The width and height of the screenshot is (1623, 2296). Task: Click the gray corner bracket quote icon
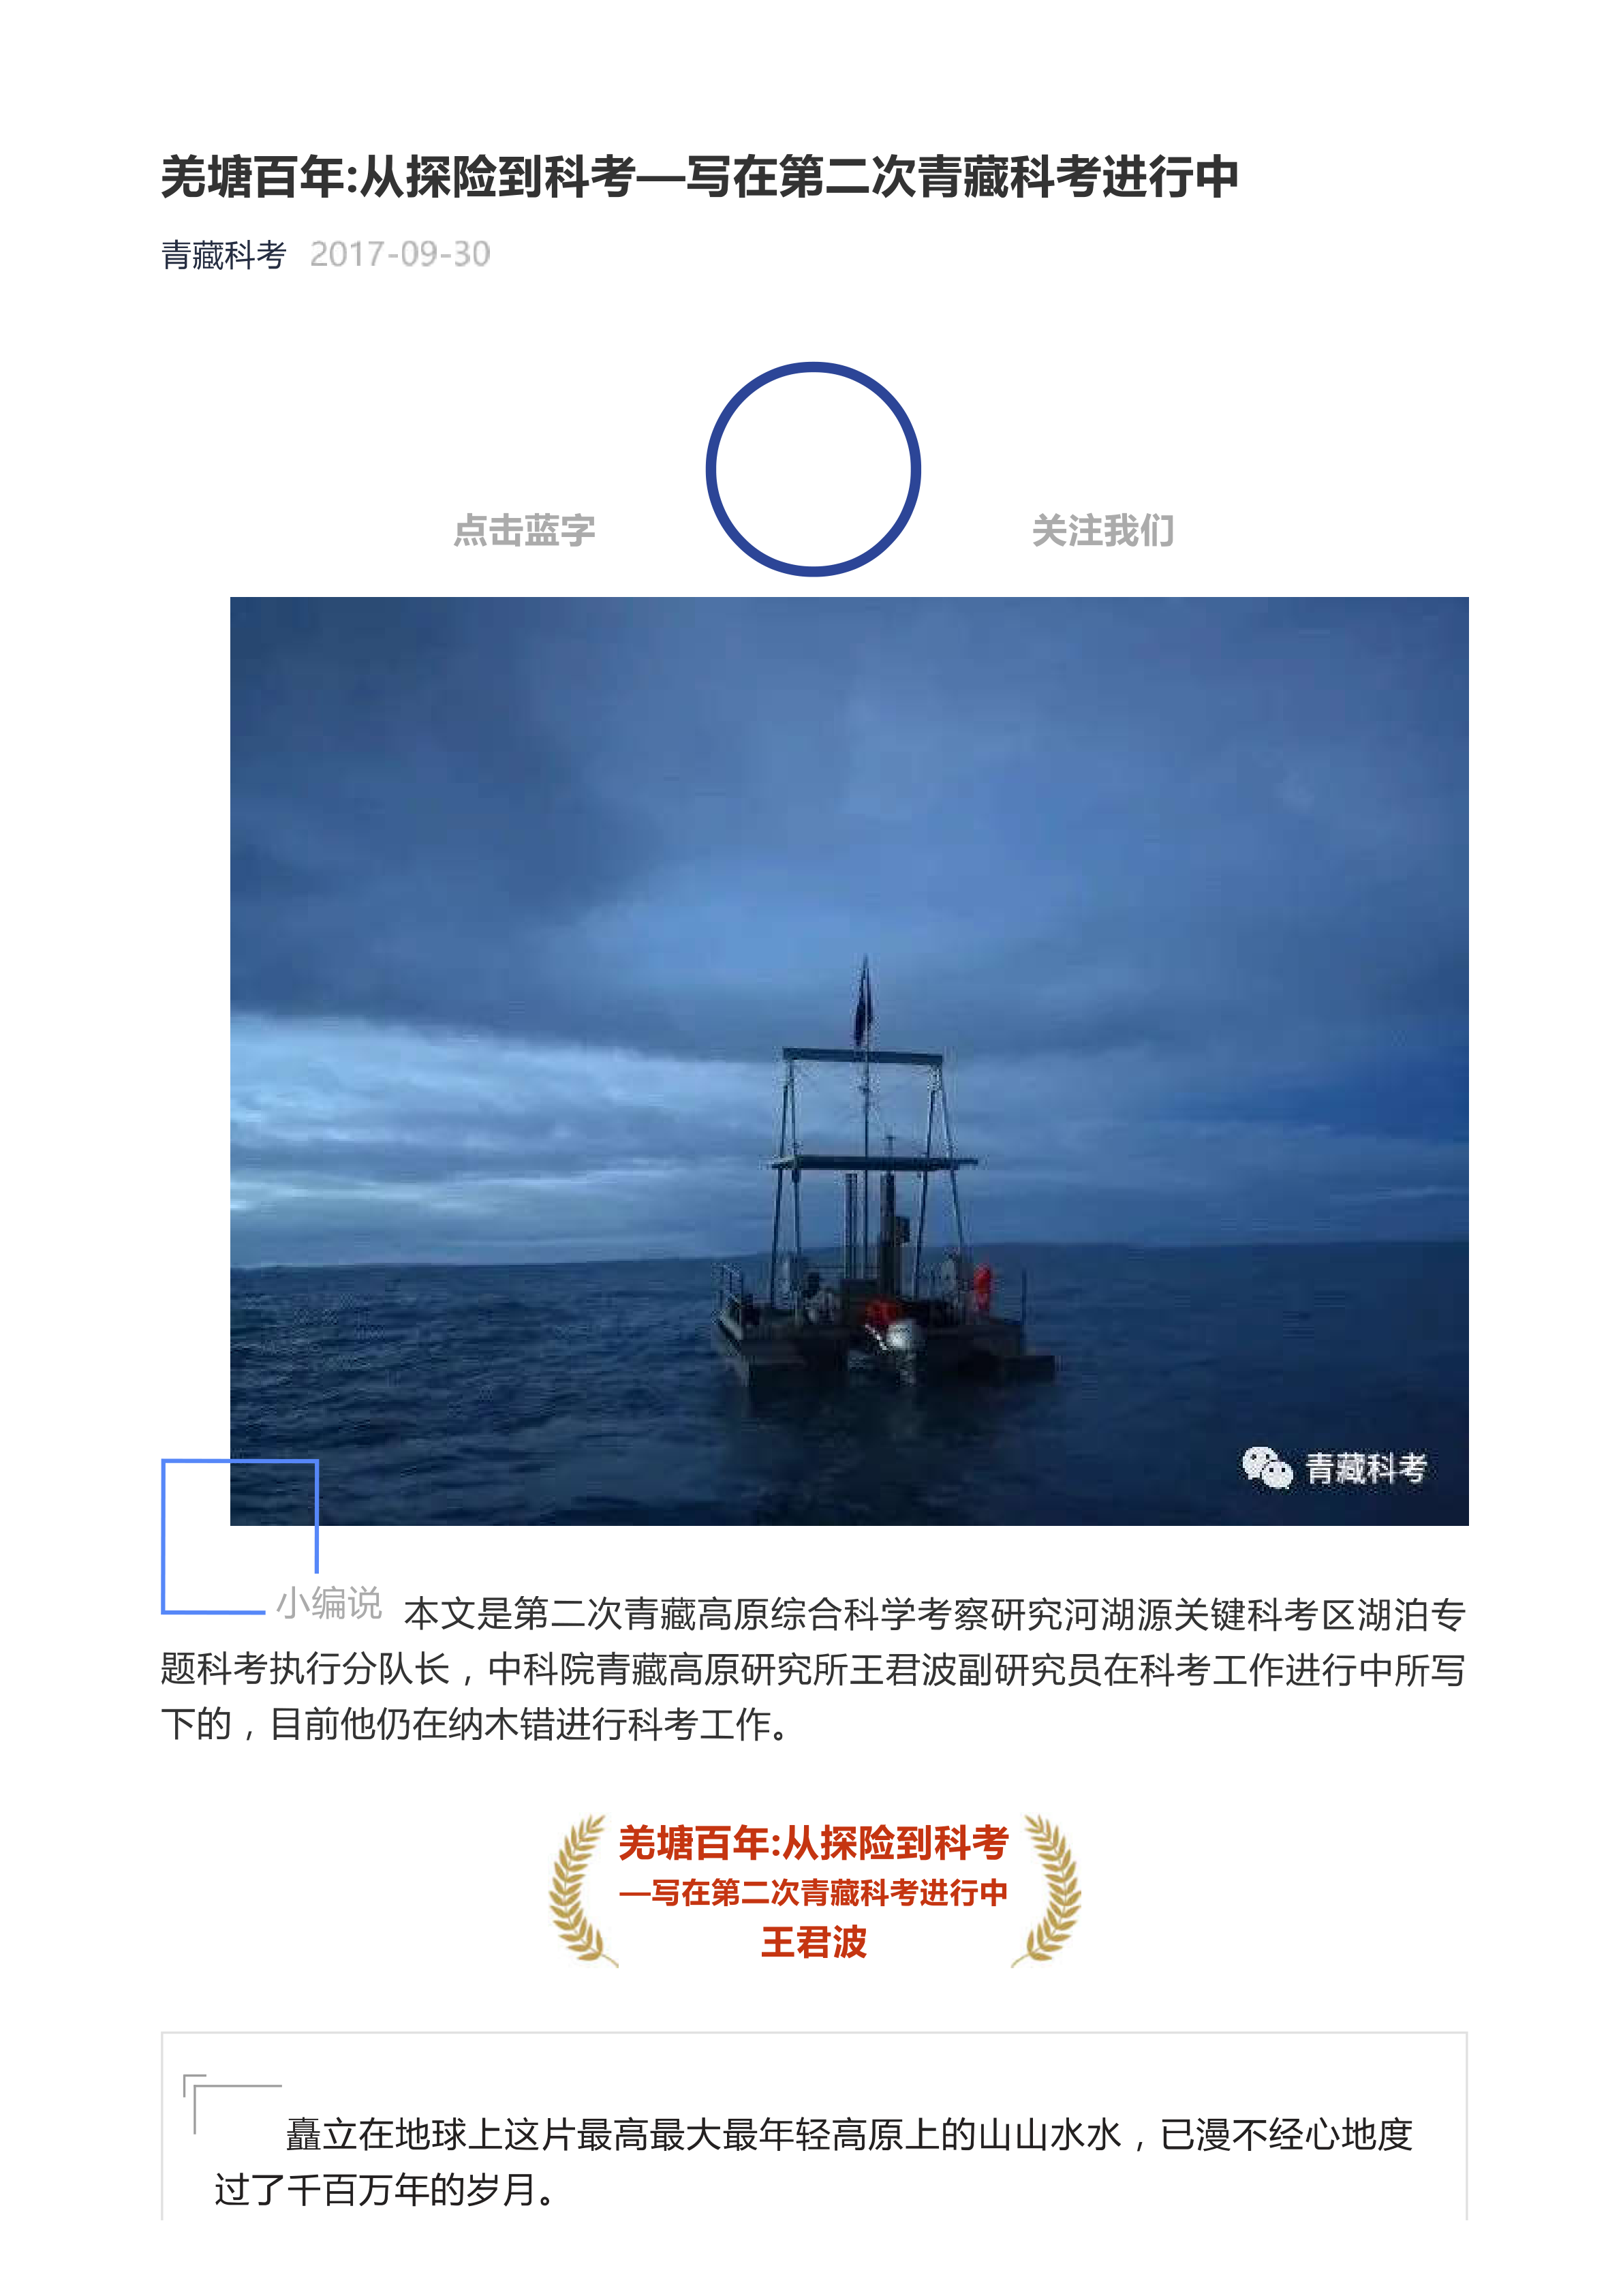(231, 2104)
